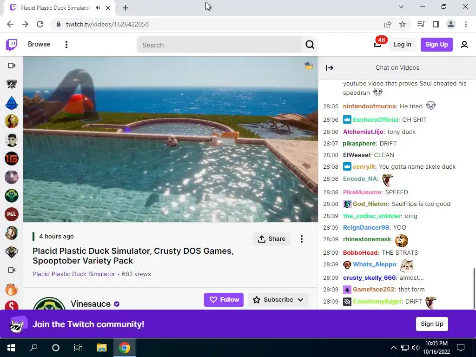The height and width of the screenshot is (357, 476).
Task: Open the Big Moist channel avatar
Action: click(12, 103)
